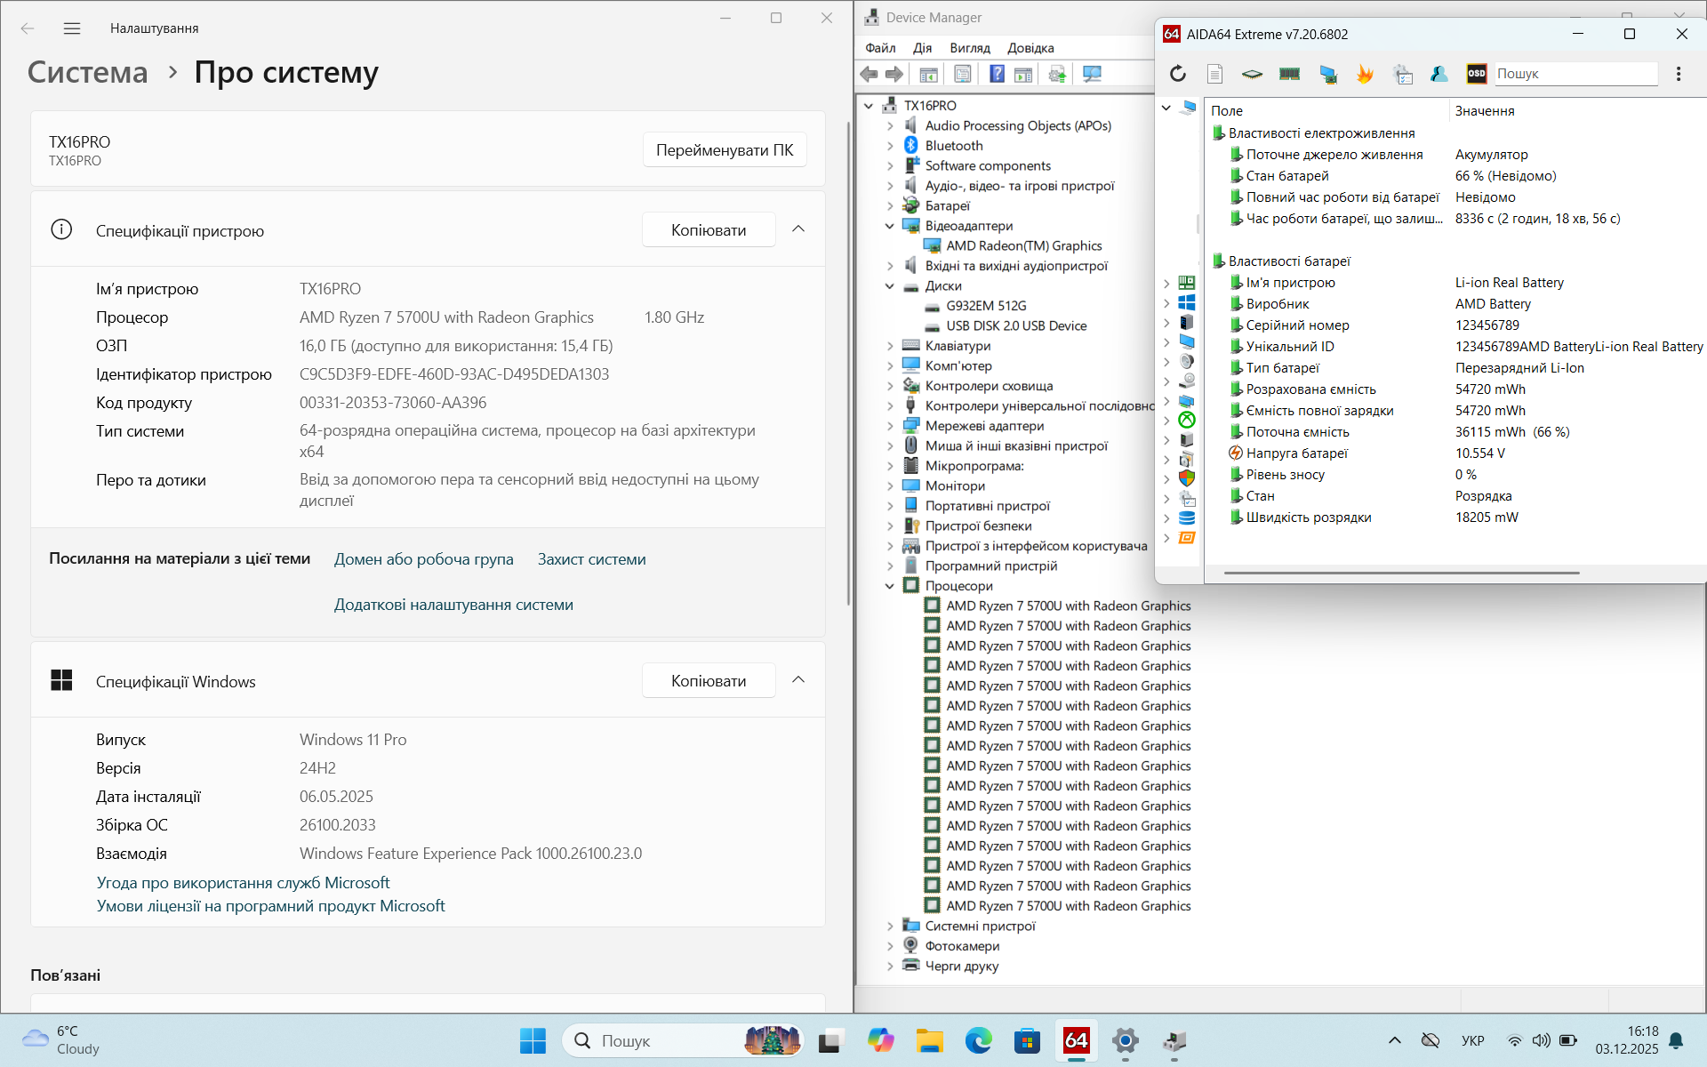Expand the Bluetooth device category
Screen dimensions: 1707x1067
coord(890,146)
